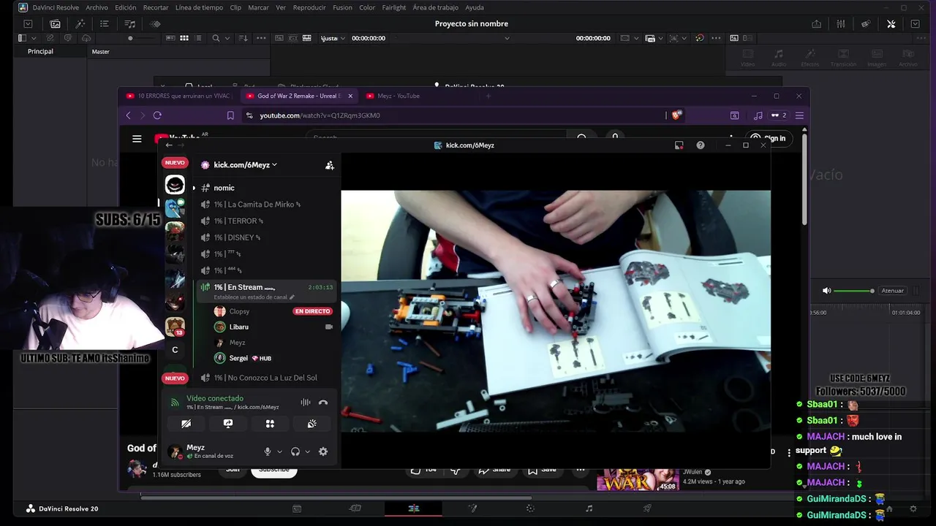Viewport: 936px width, 526px height.
Task: Toggle Discord headphones deafen
Action: (x=295, y=451)
